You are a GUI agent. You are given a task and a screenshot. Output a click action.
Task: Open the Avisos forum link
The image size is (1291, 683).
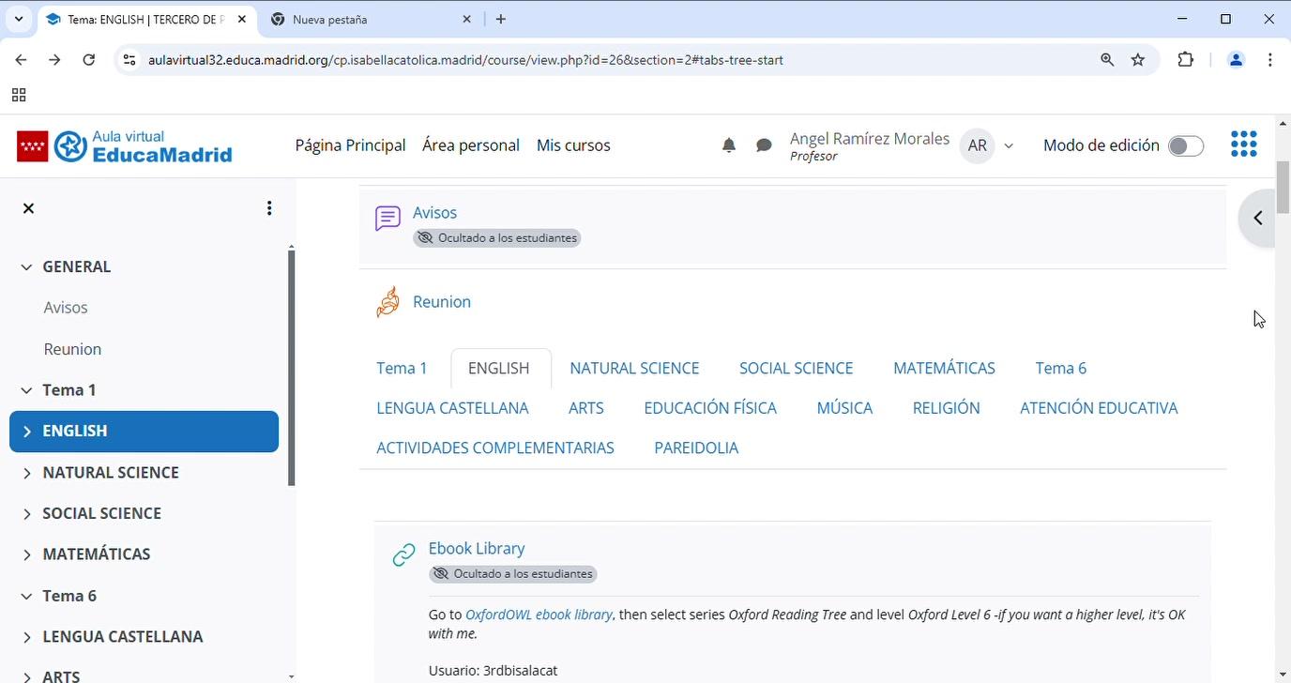(434, 213)
